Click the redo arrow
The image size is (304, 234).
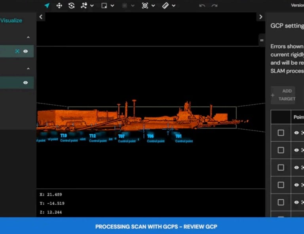(215, 6)
